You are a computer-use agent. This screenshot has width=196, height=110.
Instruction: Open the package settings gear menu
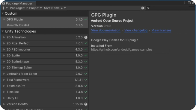point(143,8)
